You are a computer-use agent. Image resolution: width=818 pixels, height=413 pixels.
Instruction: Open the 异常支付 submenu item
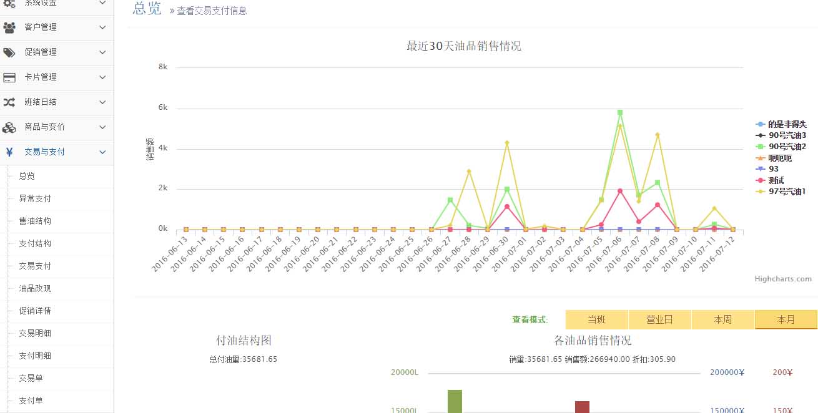35,199
